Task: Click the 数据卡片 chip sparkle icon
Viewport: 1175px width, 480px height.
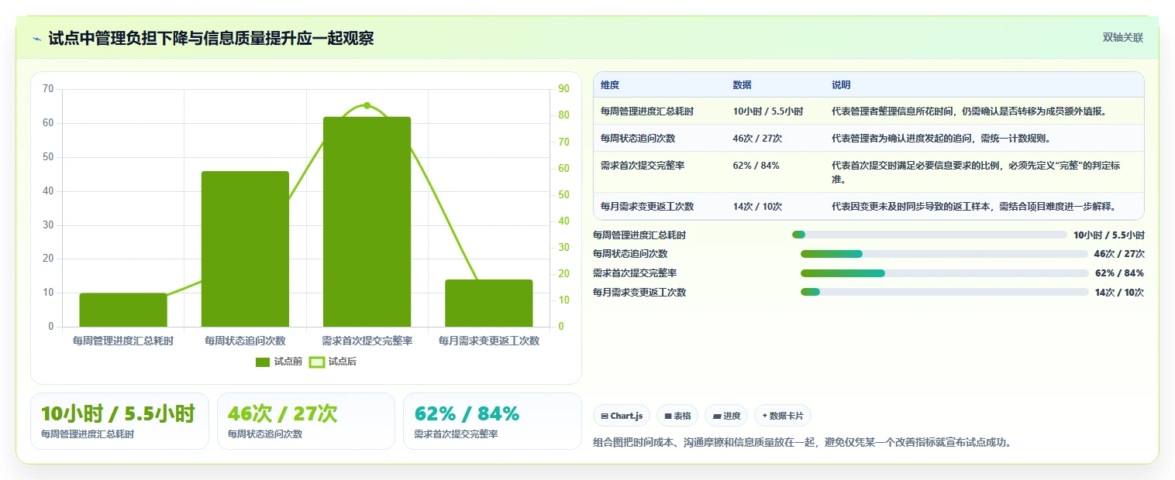Action: [x=764, y=417]
